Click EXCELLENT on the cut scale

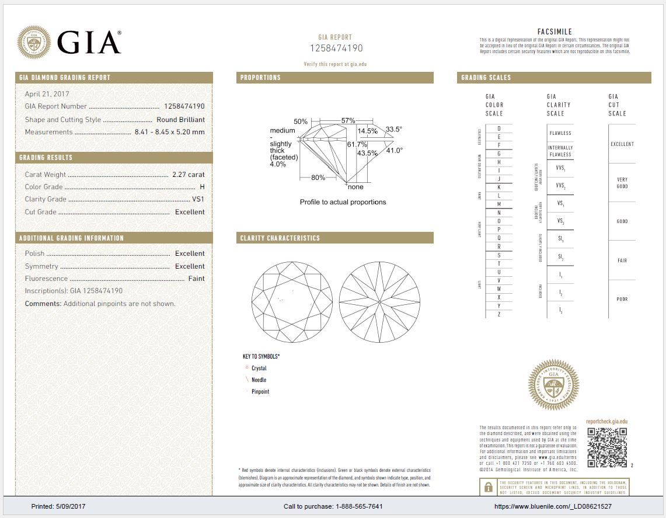(622, 144)
